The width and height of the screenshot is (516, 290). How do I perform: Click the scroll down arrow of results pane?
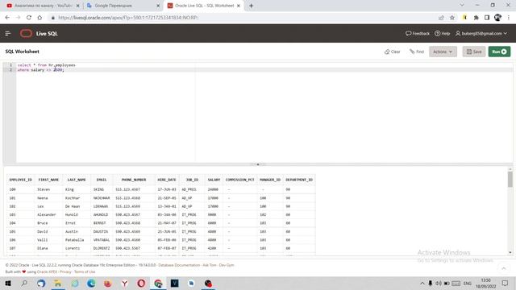point(510,252)
